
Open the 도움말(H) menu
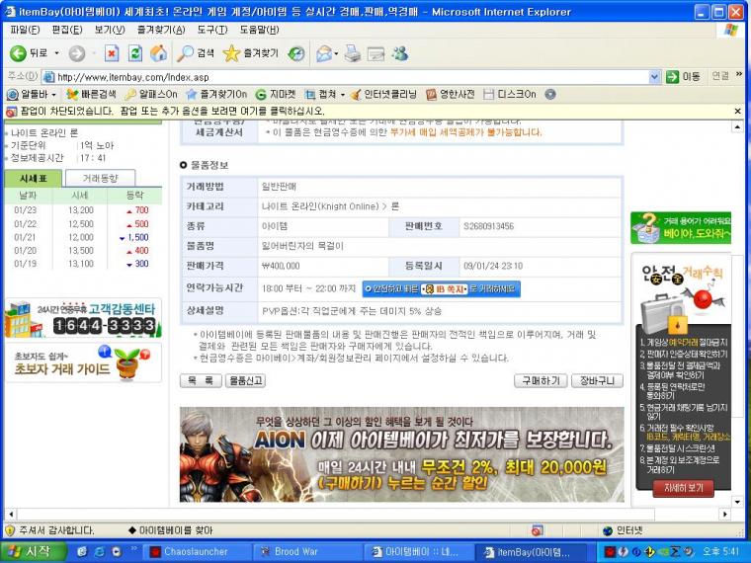(259, 30)
